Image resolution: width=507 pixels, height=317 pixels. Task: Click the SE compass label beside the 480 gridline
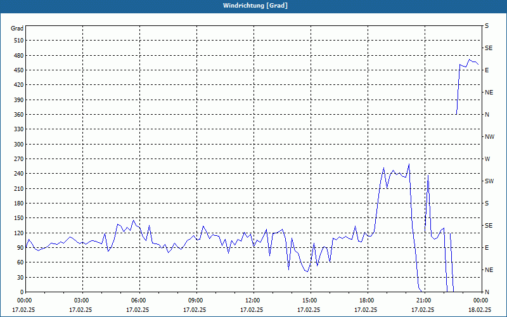pyautogui.click(x=489, y=48)
